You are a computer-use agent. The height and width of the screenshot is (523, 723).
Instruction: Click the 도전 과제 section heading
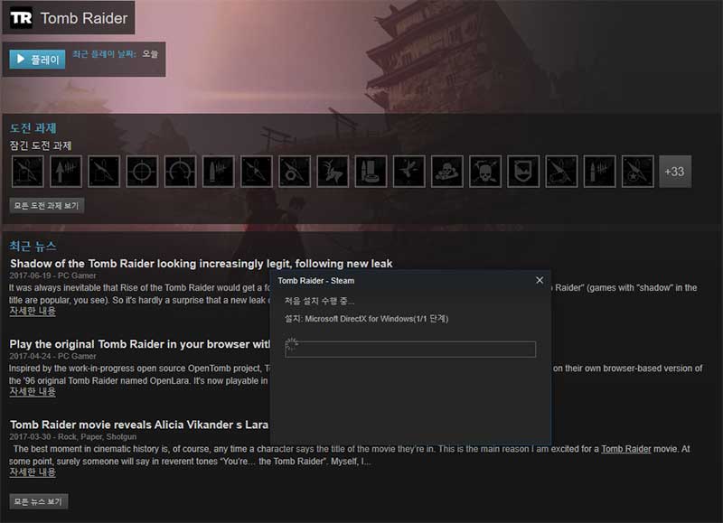[x=33, y=128]
